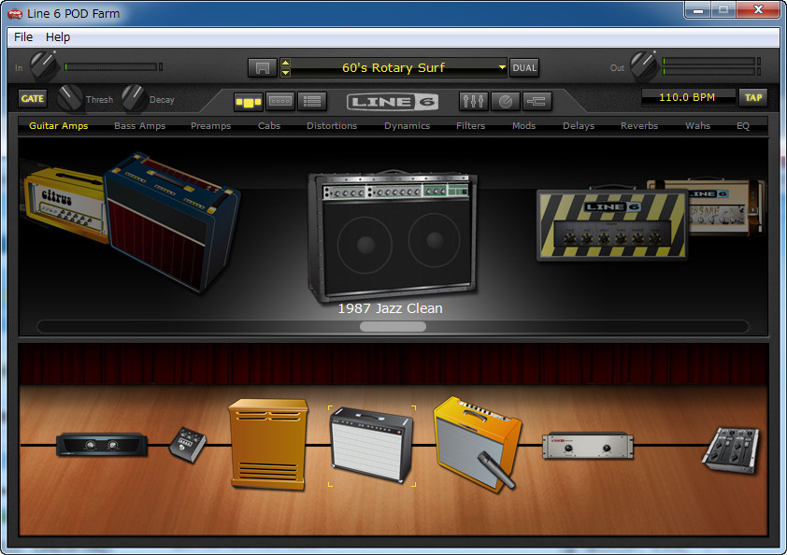Choose the 1987 Jazz Clean amp

(393, 235)
